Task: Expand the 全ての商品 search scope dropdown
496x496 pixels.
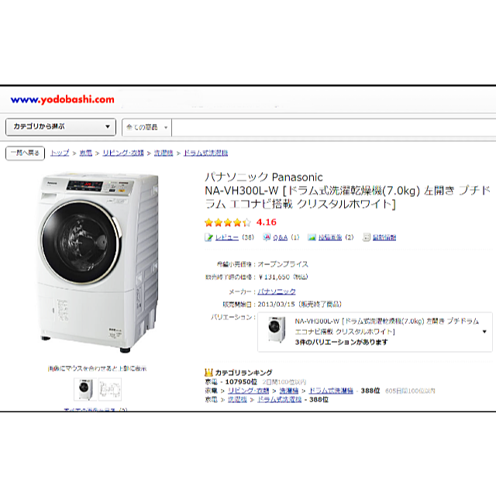Action: [x=146, y=127]
